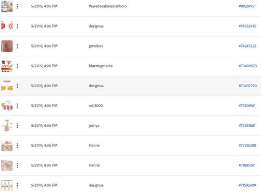Screen dimensions: 261x192
Task: Open three-dot menu for #74552935 row
Action: point(17,26)
